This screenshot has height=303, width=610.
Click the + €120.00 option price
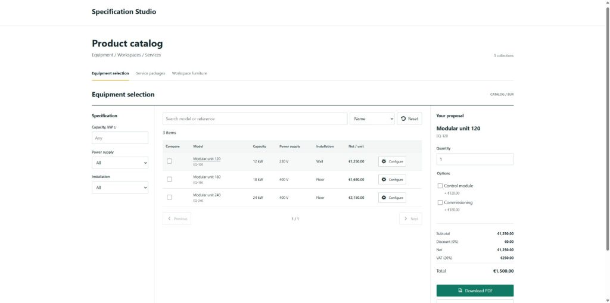pos(452,193)
